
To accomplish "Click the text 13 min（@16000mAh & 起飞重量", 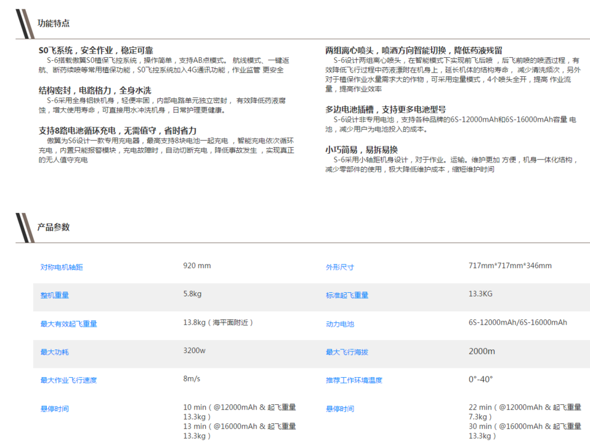I will [x=240, y=426].
